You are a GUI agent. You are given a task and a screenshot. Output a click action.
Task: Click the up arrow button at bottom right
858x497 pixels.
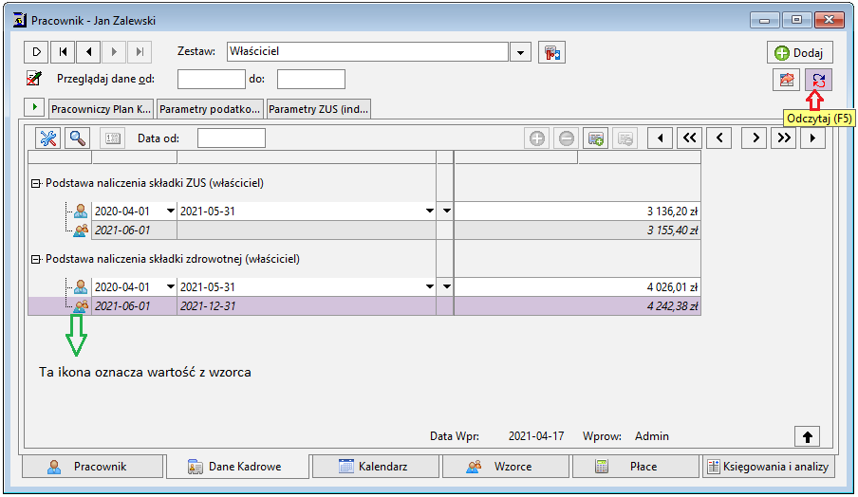pos(807,436)
